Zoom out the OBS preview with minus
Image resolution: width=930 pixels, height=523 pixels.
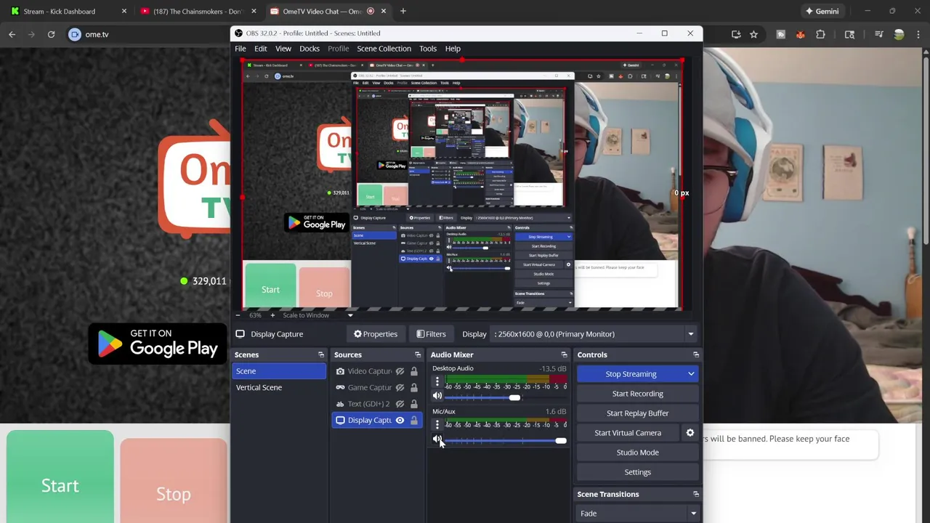click(x=238, y=315)
